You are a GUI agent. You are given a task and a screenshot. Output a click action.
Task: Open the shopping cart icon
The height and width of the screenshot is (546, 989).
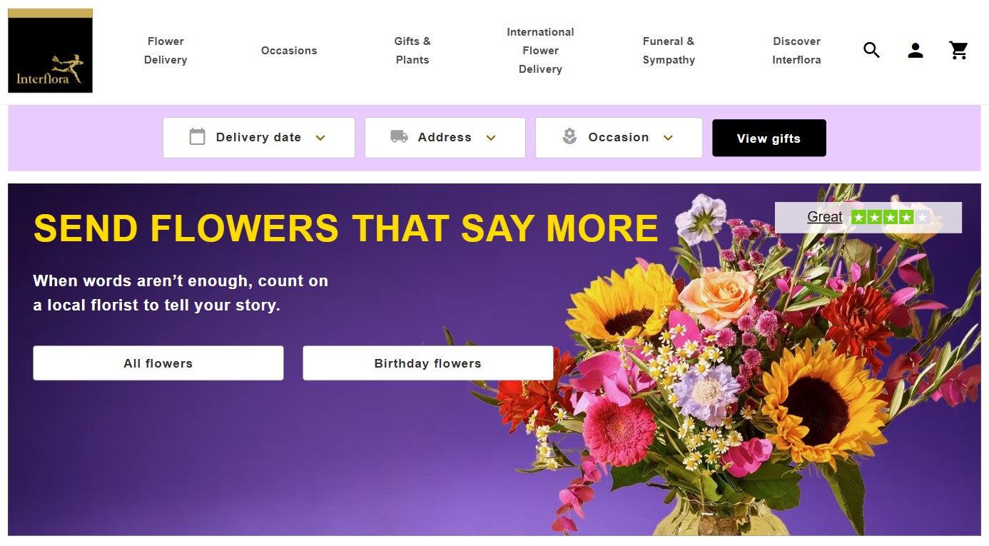tap(958, 50)
